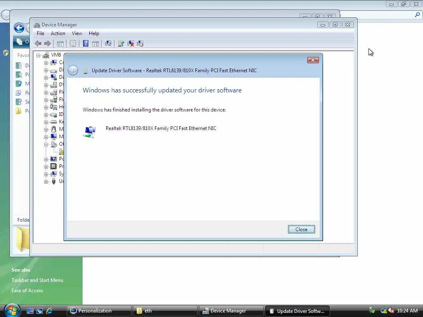Collapse the Other devices (O) category
Viewport: 423px width, 317px height.
click(x=46, y=144)
